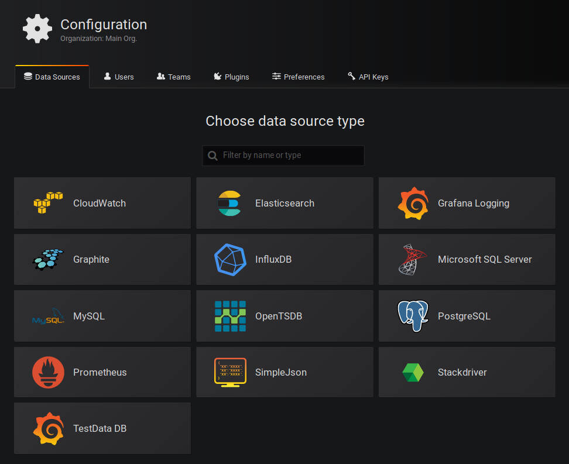
Task: Click the 'Choose data source type' heading
Action: point(285,121)
